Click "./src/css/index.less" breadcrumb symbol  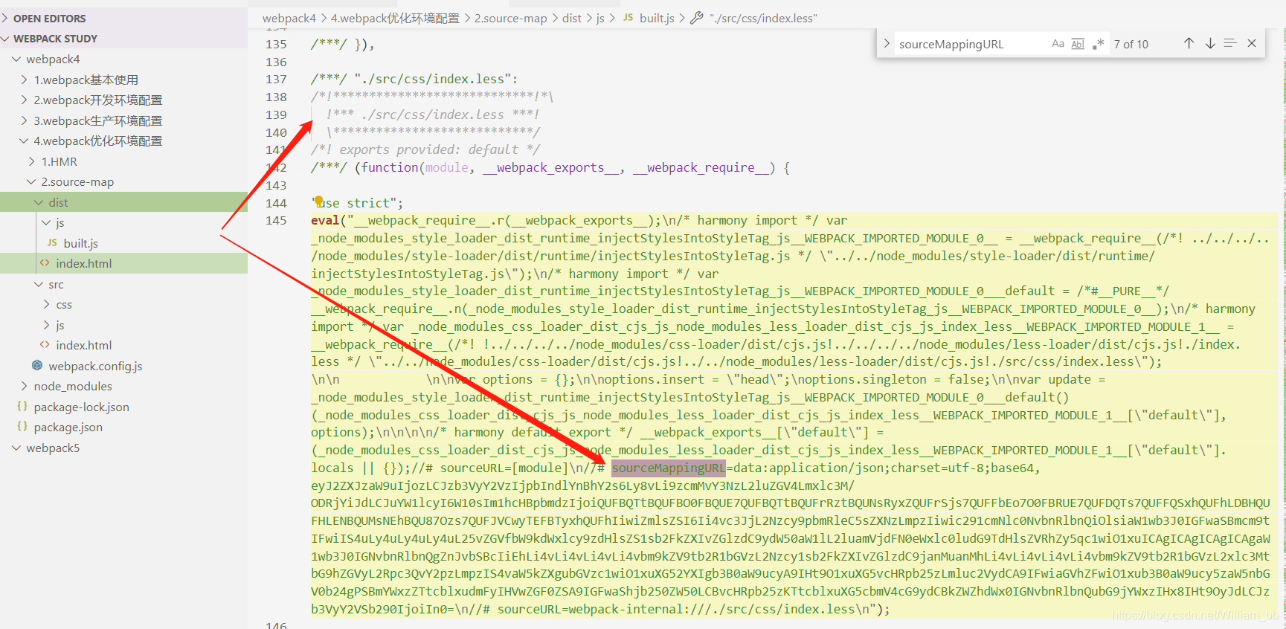[x=763, y=18]
